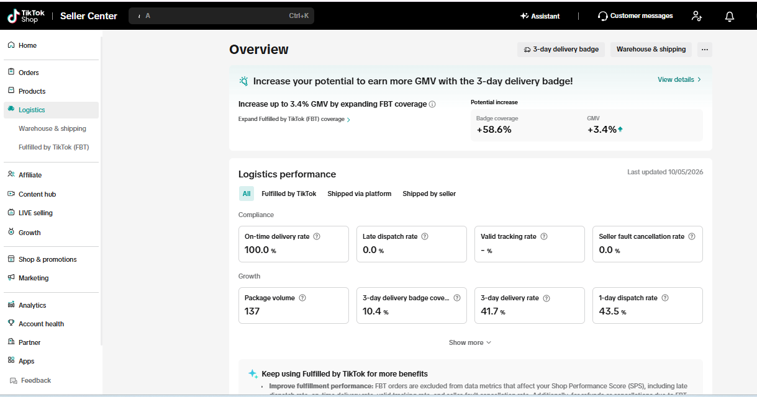
Task: Click the 1-day dispatch rate help icon
Action: click(665, 298)
